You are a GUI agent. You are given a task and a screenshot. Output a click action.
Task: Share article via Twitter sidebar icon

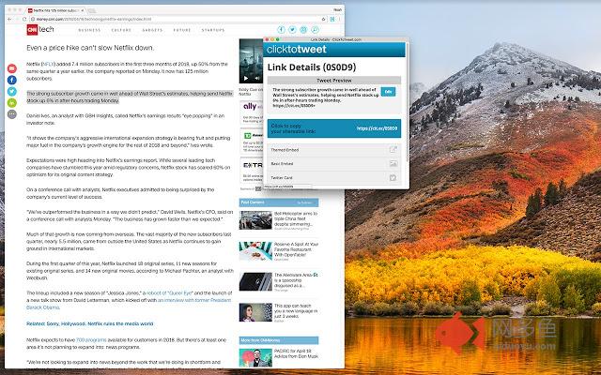[x=12, y=92]
